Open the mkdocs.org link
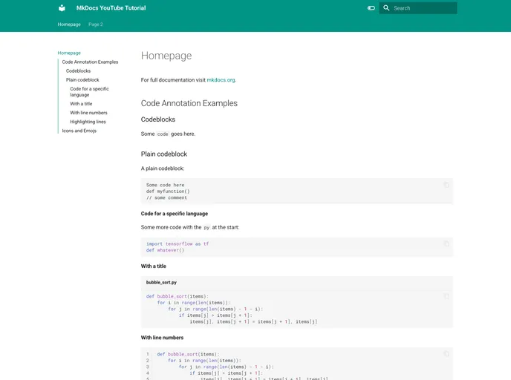Screen dimensions: 511x380 (x=221, y=79)
